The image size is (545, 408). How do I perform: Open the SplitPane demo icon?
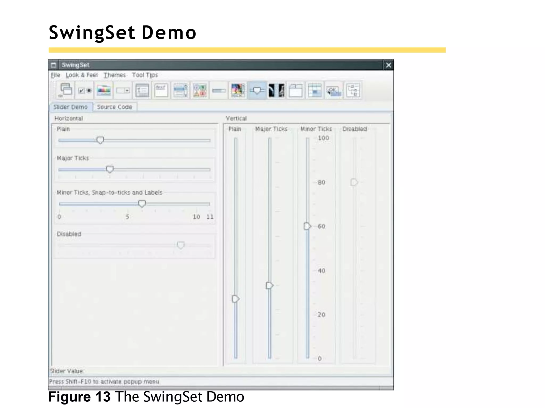tap(276, 91)
